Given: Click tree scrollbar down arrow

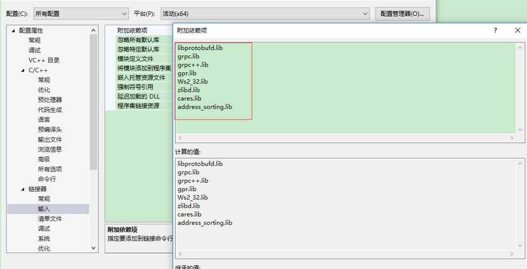Looking at the screenshot, I should 93,248.
